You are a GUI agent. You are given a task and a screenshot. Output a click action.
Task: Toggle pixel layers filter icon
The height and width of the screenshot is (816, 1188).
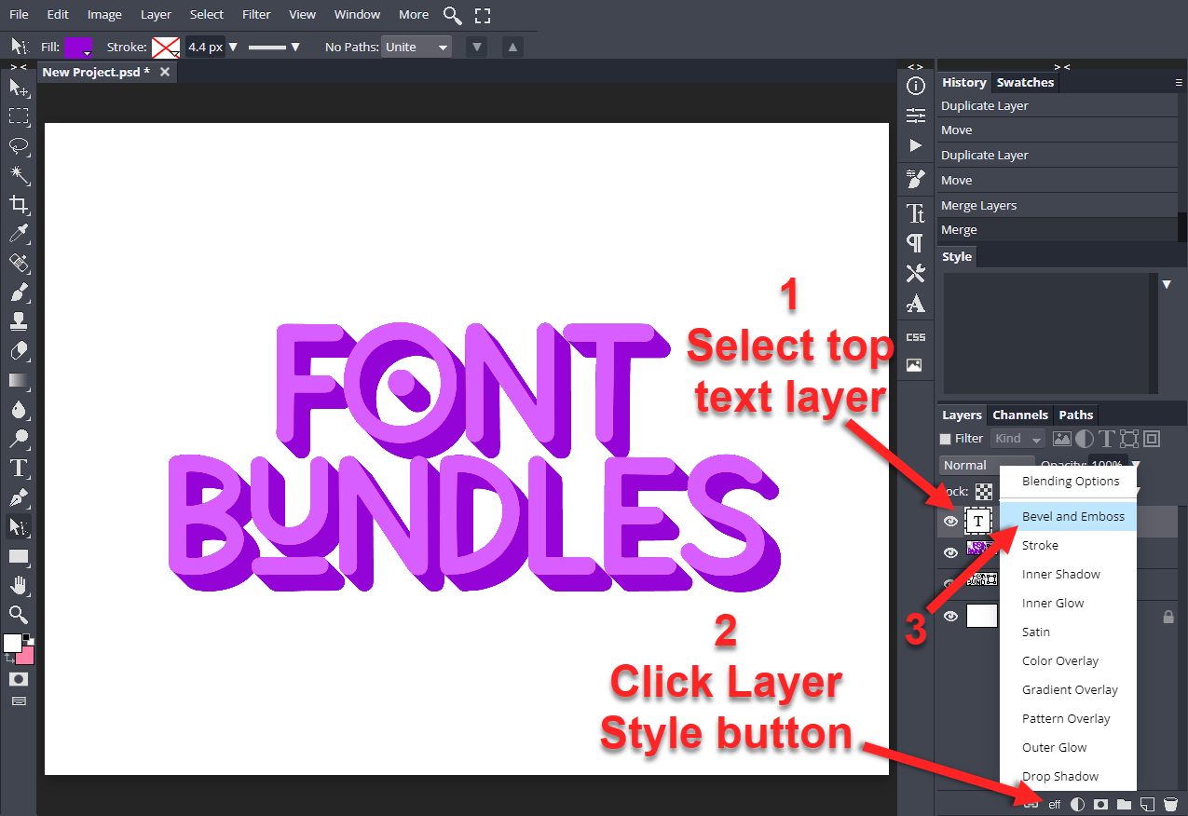(1062, 439)
